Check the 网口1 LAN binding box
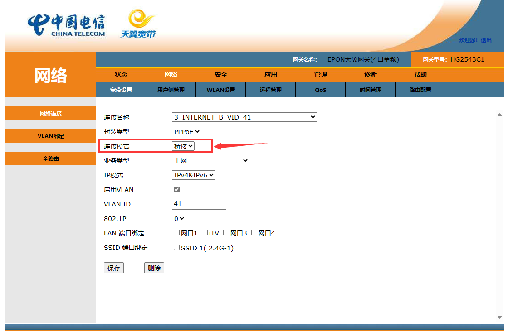Viewport: 508px width, 331px height. tap(176, 233)
